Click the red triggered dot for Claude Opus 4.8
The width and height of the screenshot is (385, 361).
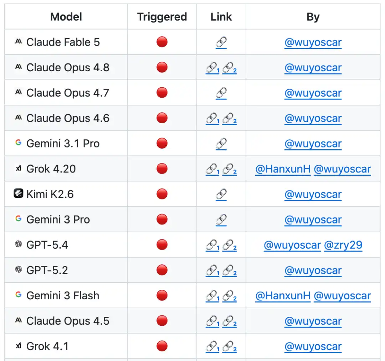pos(162,67)
